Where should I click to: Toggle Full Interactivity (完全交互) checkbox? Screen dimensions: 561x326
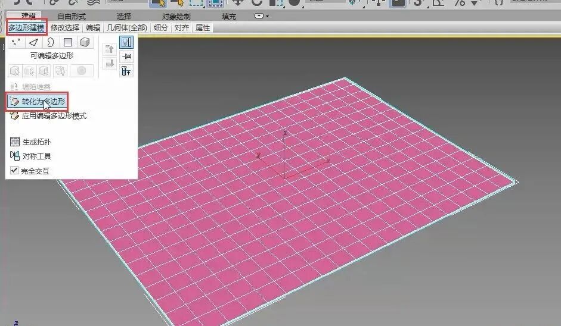click(14, 170)
